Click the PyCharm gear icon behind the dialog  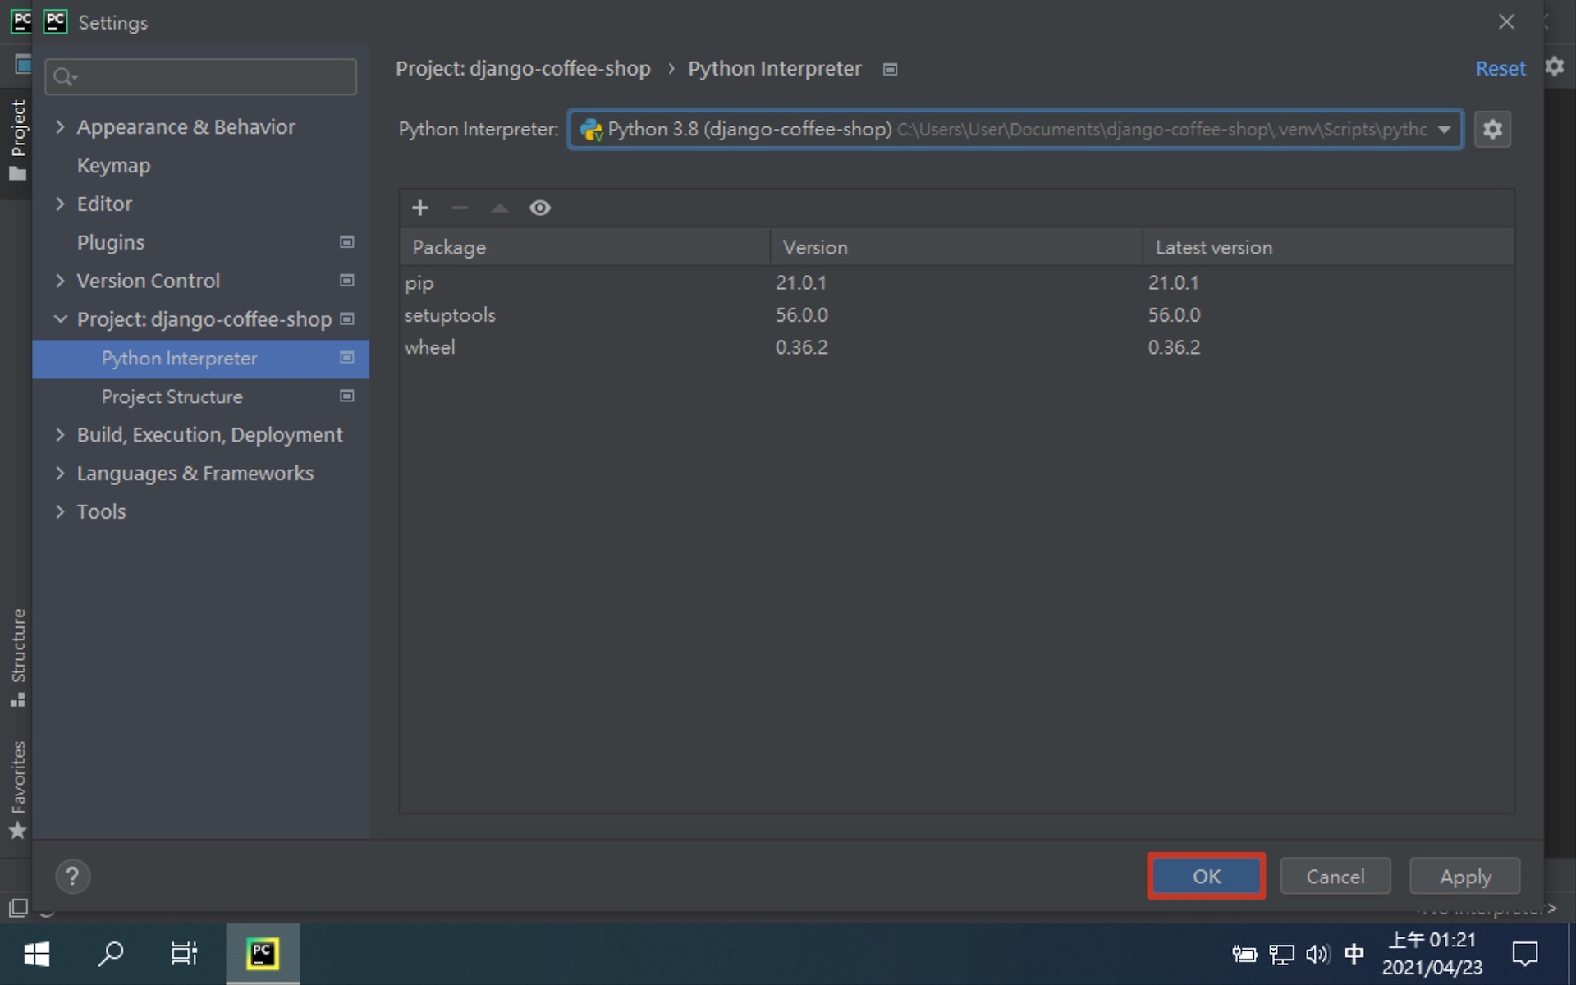pos(1555,66)
